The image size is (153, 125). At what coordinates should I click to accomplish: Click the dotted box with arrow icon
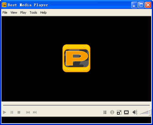point(119,112)
